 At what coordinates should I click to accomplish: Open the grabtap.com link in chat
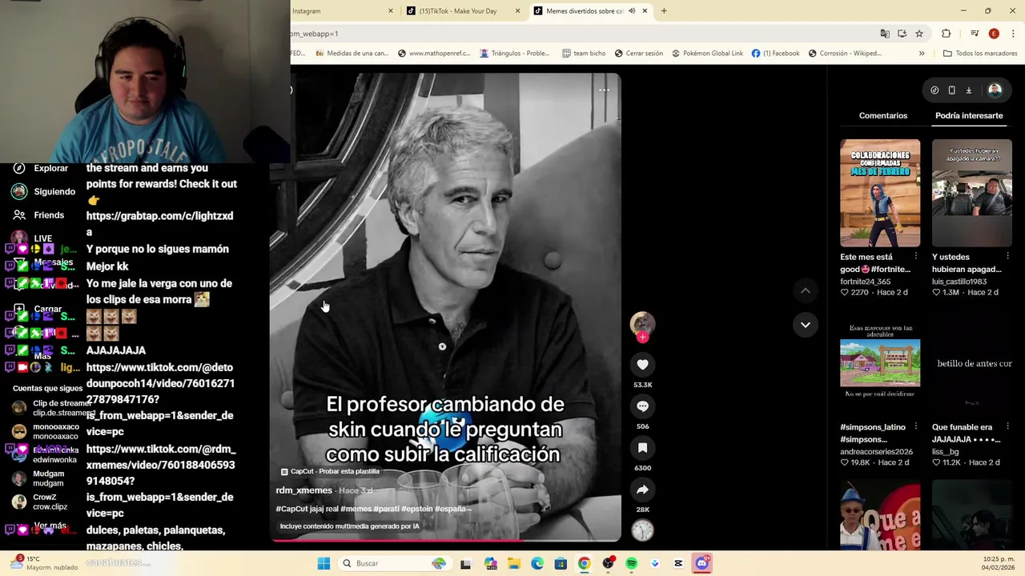[159, 223]
